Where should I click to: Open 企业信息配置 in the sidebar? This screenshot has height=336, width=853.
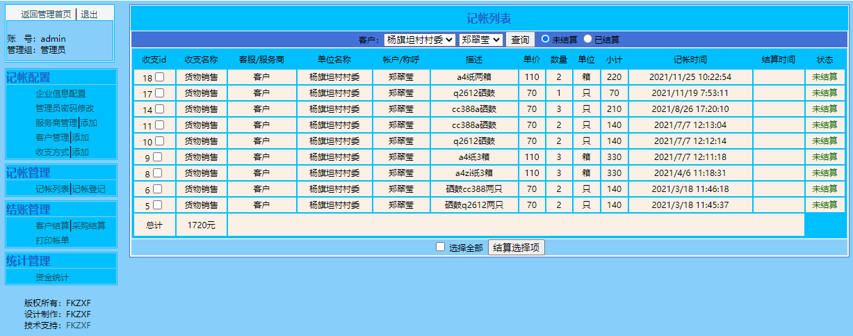pos(60,93)
